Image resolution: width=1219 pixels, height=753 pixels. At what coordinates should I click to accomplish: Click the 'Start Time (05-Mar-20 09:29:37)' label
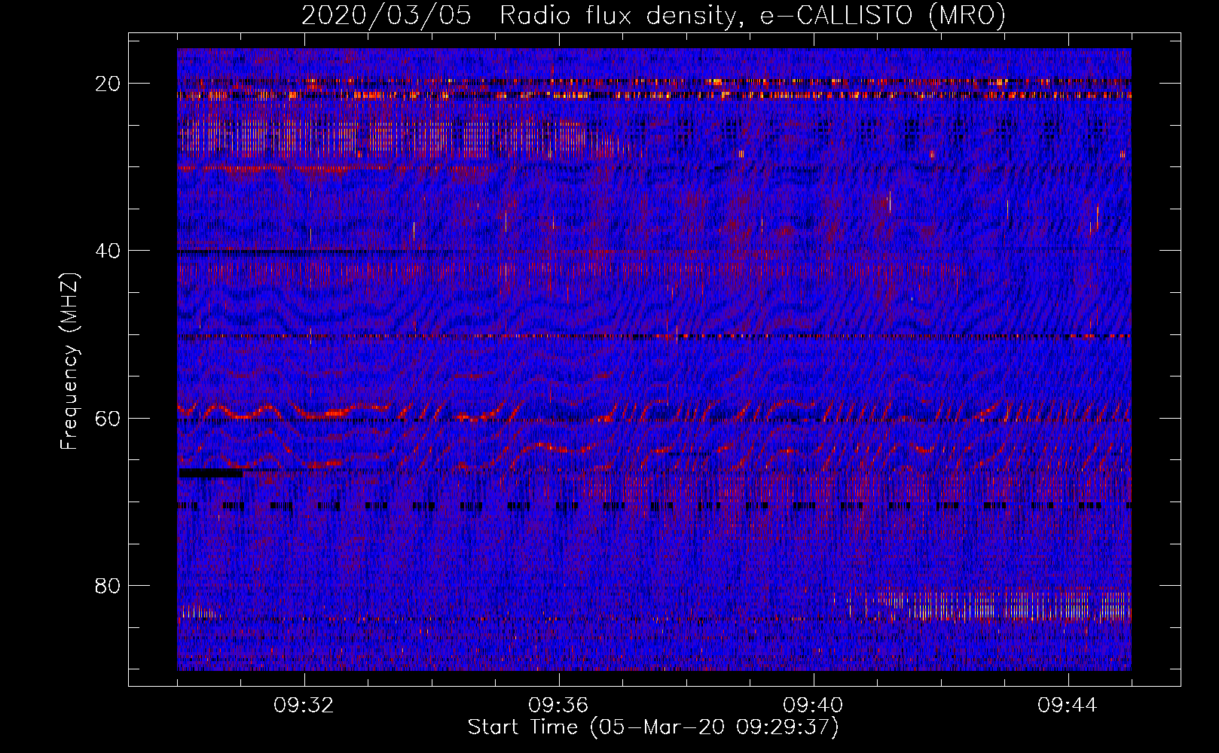point(653,727)
